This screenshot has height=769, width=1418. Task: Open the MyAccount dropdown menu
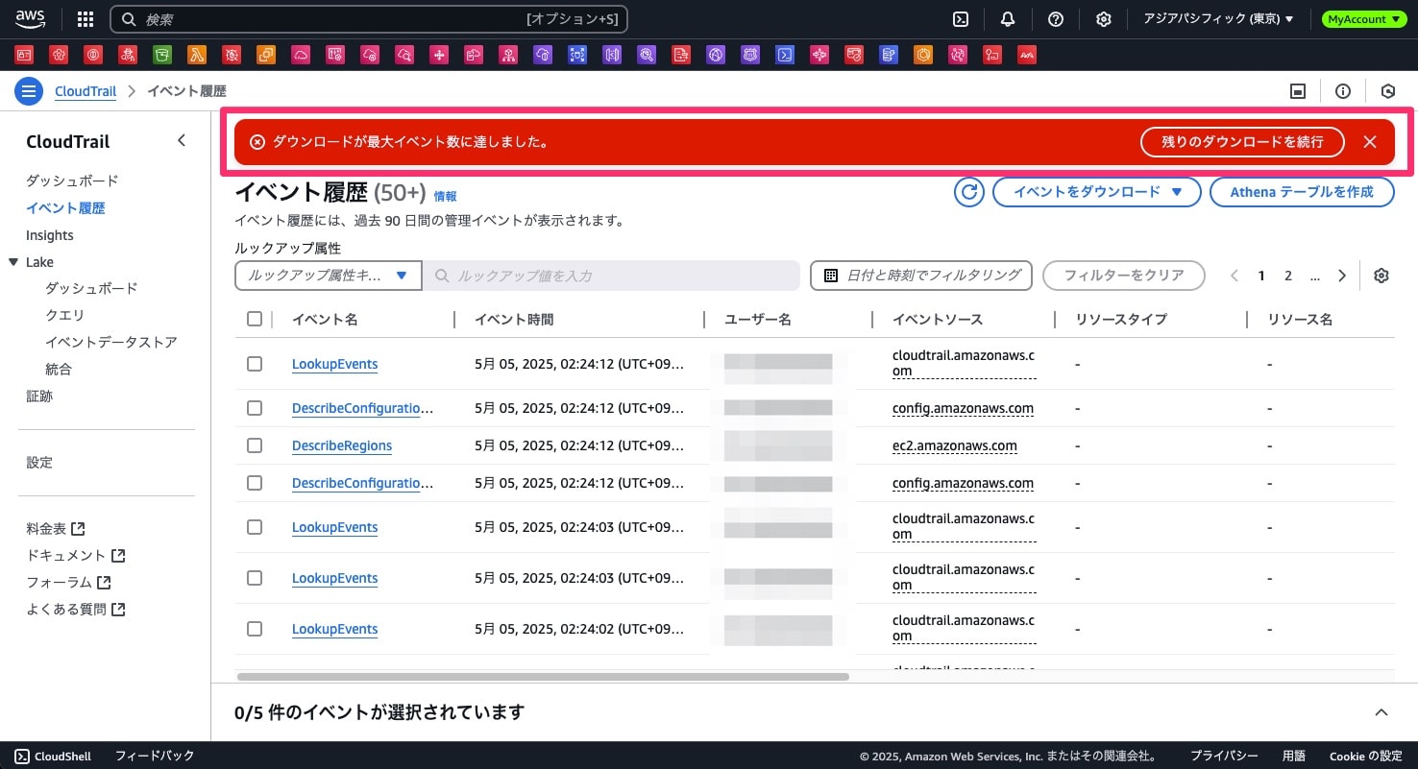click(x=1362, y=19)
